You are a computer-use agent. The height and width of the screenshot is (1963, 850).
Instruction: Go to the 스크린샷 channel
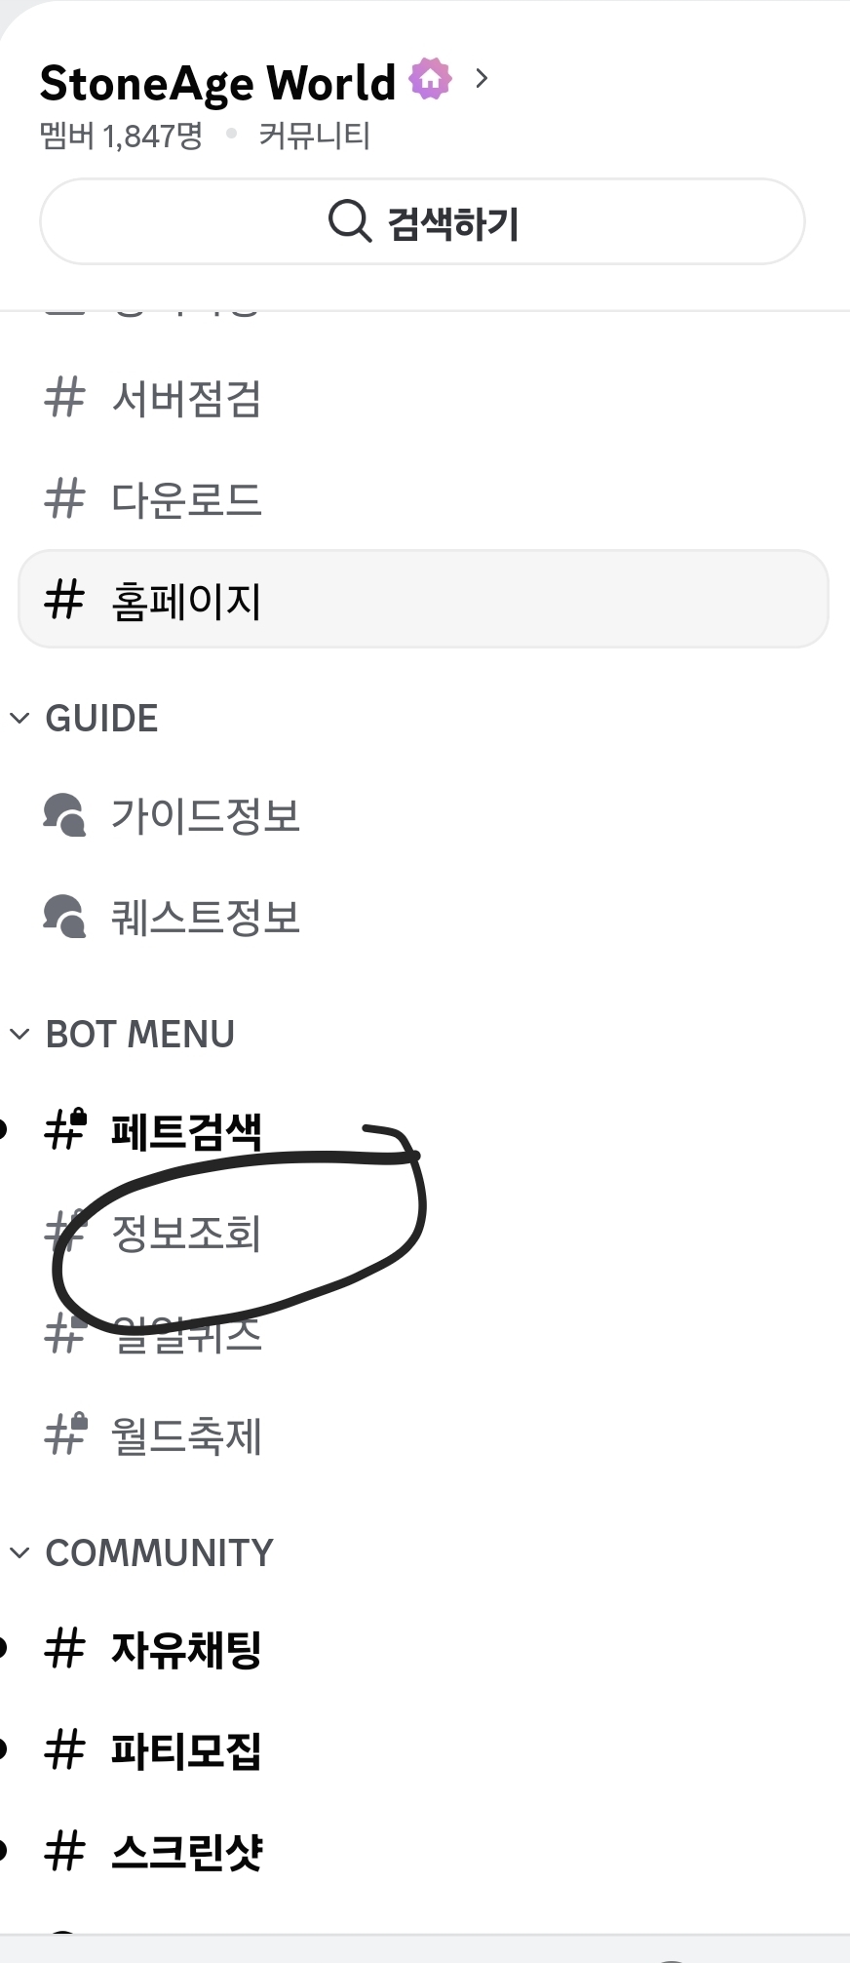pyautogui.click(x=186, y=1851)
